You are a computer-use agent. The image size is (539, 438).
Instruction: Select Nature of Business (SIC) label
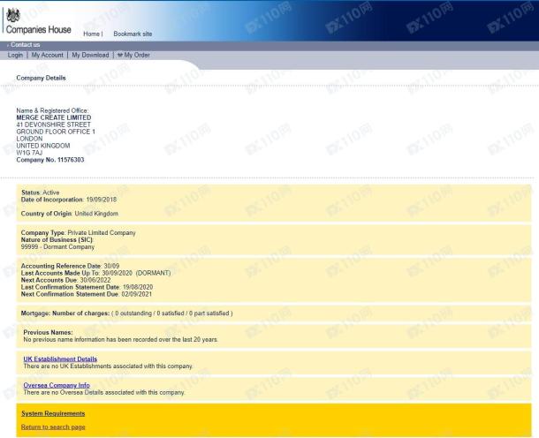pos(57,240)
